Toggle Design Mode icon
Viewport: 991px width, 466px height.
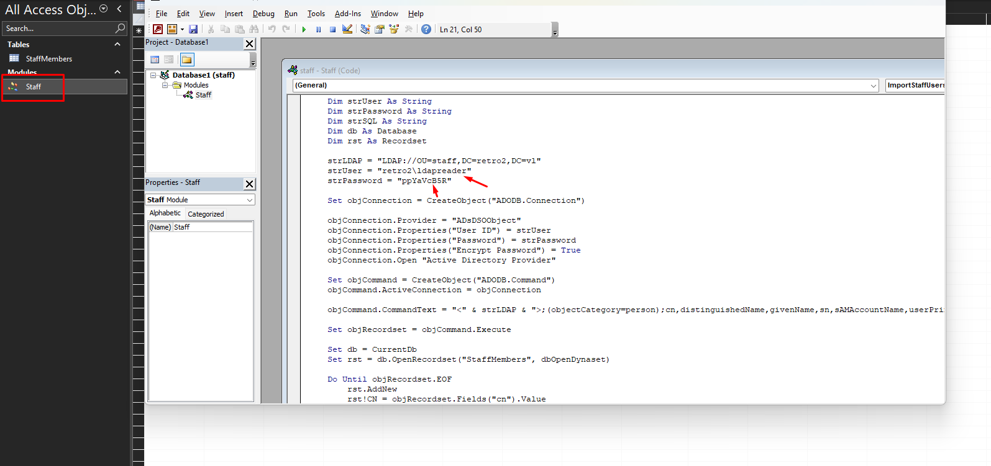click(347, 29)
